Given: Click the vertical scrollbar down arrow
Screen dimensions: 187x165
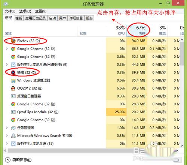Looking at the screenshot, I should pyautogui.click(x=182, y=145).
